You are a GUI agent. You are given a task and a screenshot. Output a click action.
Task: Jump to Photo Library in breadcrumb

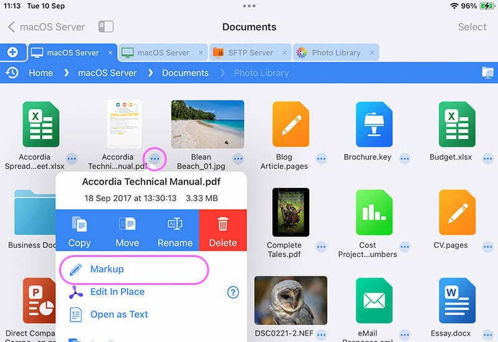click(261, 73)
